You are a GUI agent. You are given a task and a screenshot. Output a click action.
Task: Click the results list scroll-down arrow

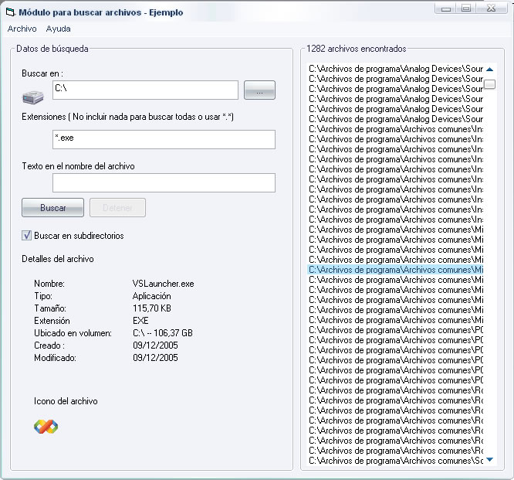[x=489, y=460]
